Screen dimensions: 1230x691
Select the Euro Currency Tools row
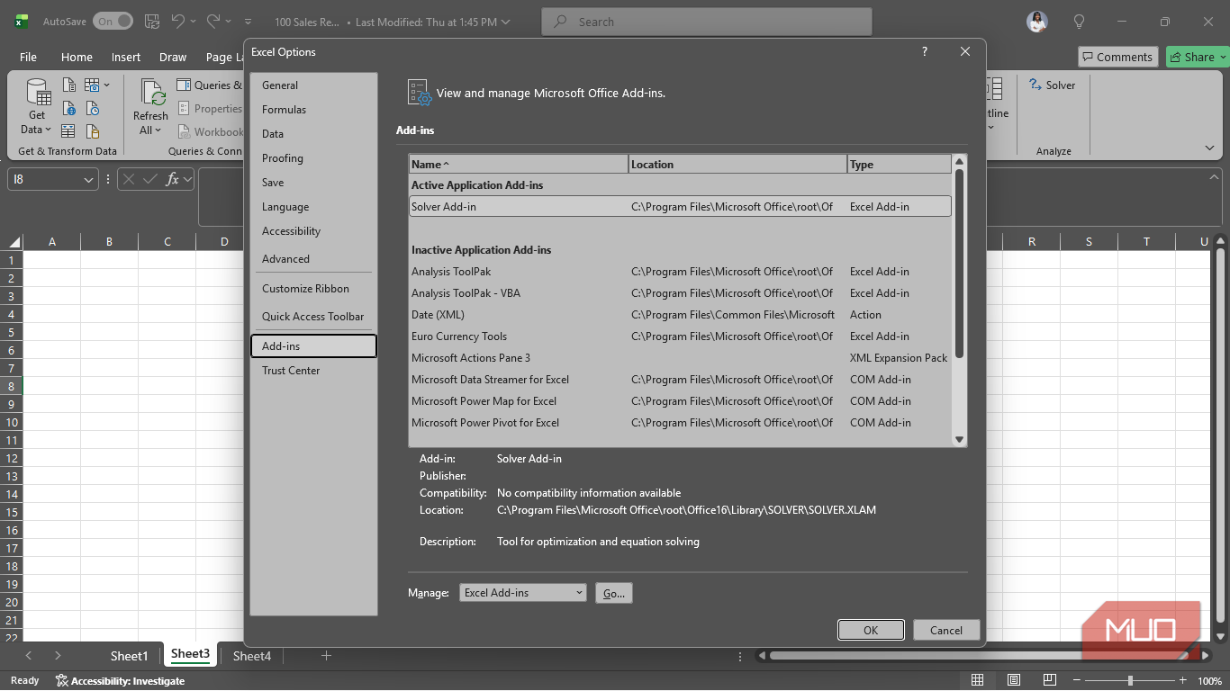[681, 337]
